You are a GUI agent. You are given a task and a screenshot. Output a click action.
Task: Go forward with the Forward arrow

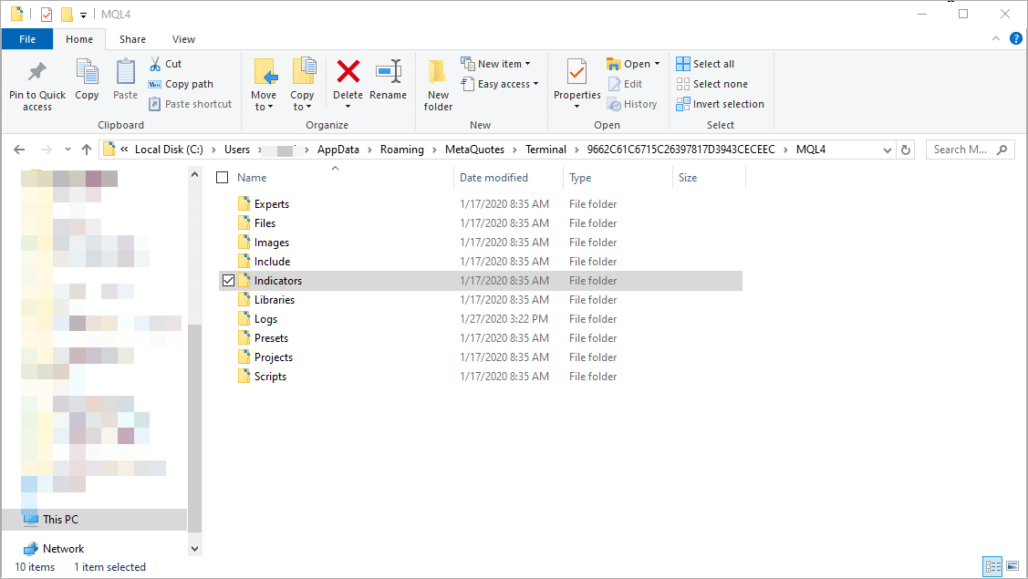click(46, 150)
